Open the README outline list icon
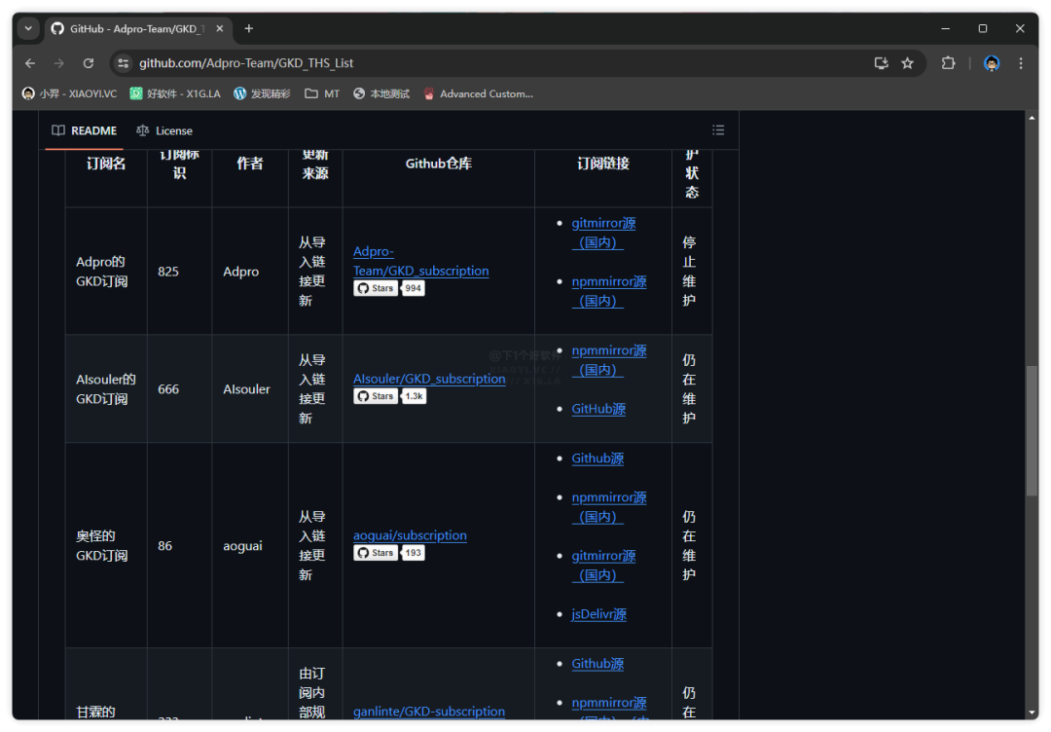 (718, 130)
